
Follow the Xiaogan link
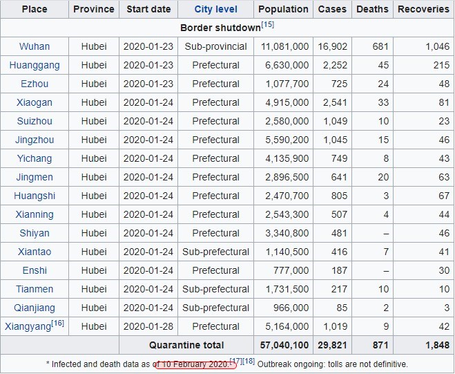tap(35, 103)
